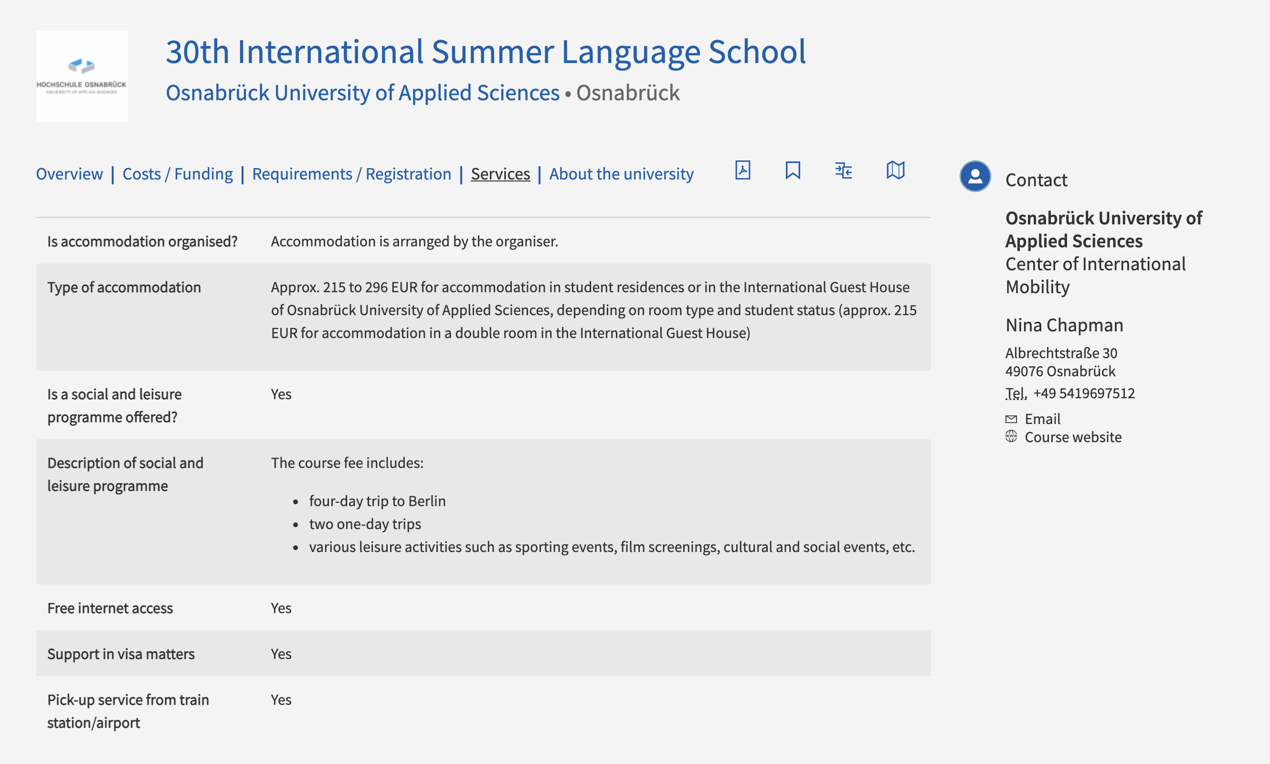Open the Overview tab
Screen dimensions: 1270x764
pyautogui.click(x=69, y=173)
